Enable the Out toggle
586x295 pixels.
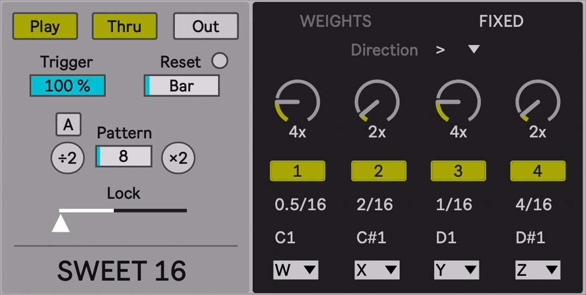(x=206, y=26)
